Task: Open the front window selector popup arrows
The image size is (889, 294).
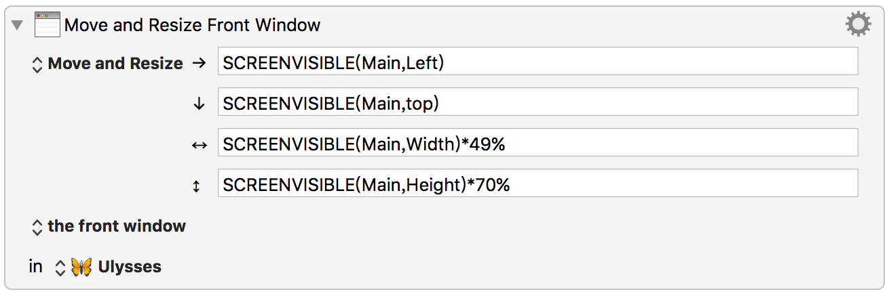Action: pos(37,227)
